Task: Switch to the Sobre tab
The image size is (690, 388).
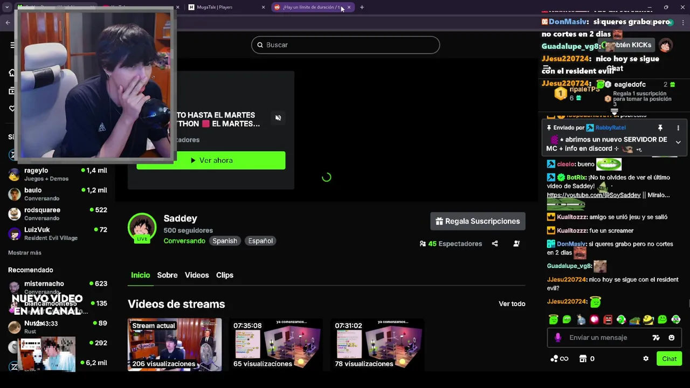Action: tap(167, 275)
